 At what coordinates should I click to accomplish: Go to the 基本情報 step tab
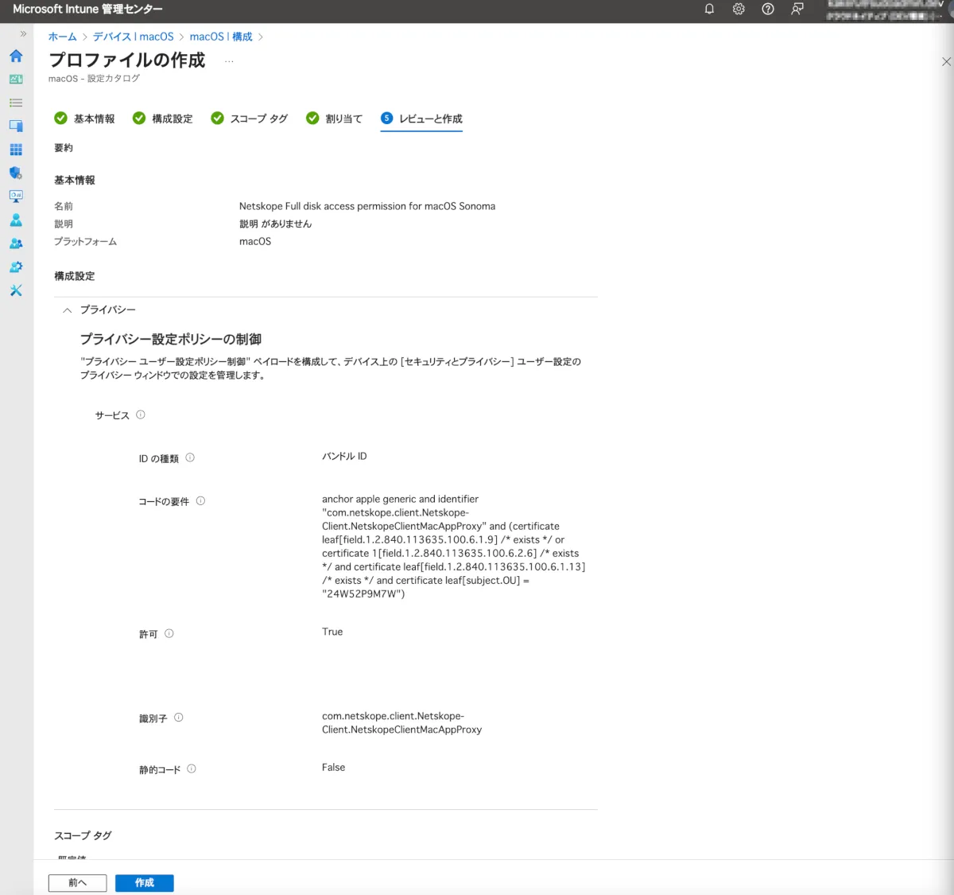84,119
